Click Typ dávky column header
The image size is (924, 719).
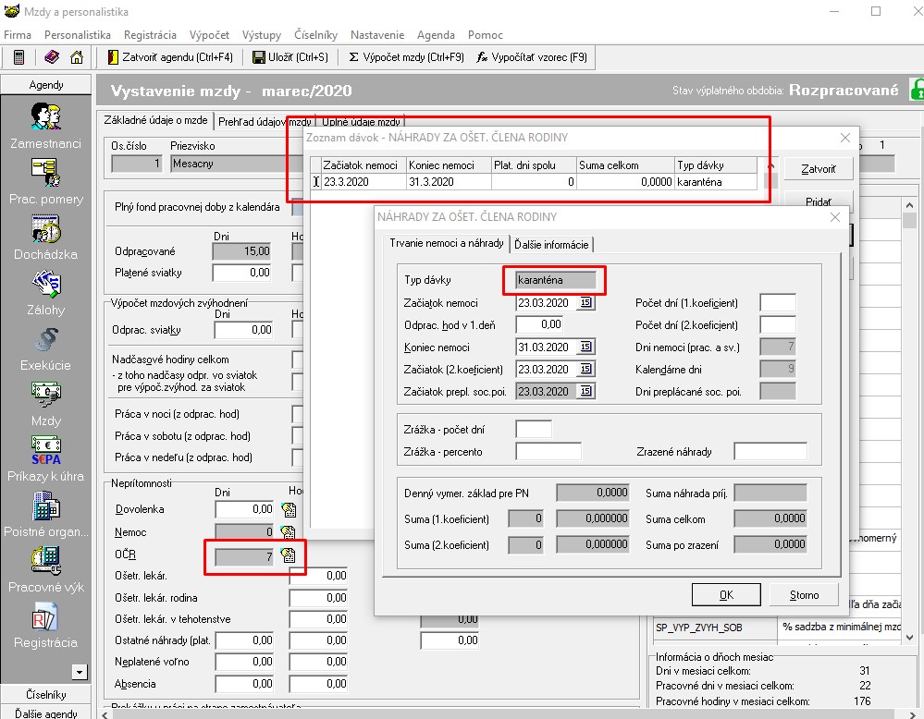click(x=716, y=165)
